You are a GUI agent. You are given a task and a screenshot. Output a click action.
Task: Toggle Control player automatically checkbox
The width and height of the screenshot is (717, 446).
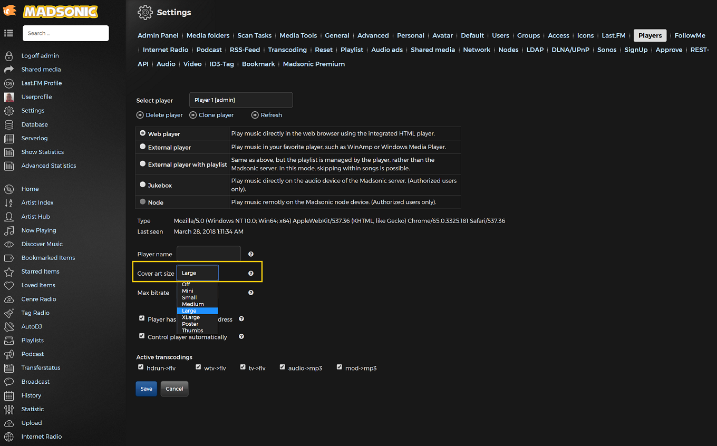[142, 336]
